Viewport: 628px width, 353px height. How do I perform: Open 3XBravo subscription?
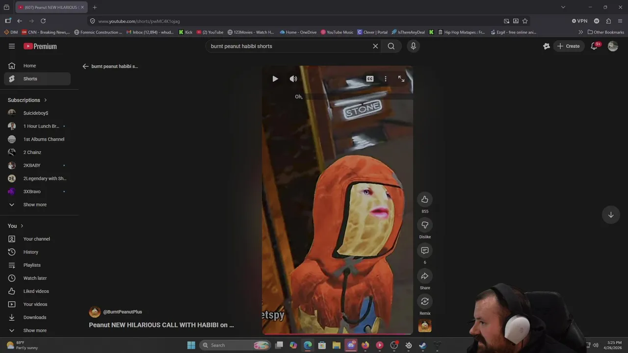(x=37, y=192)
